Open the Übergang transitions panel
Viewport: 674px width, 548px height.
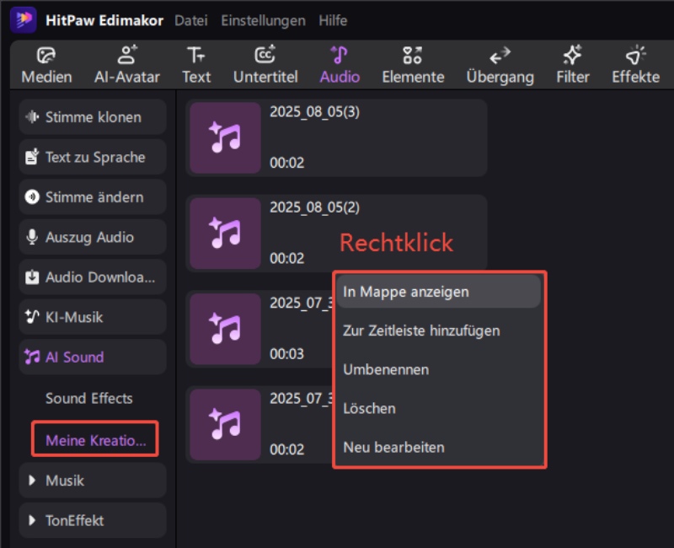coord(500,66)
